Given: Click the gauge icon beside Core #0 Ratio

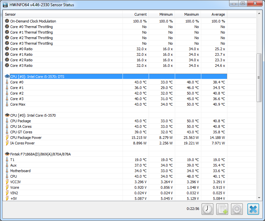Looking at the screenshot, I should (x=7, y=49).
